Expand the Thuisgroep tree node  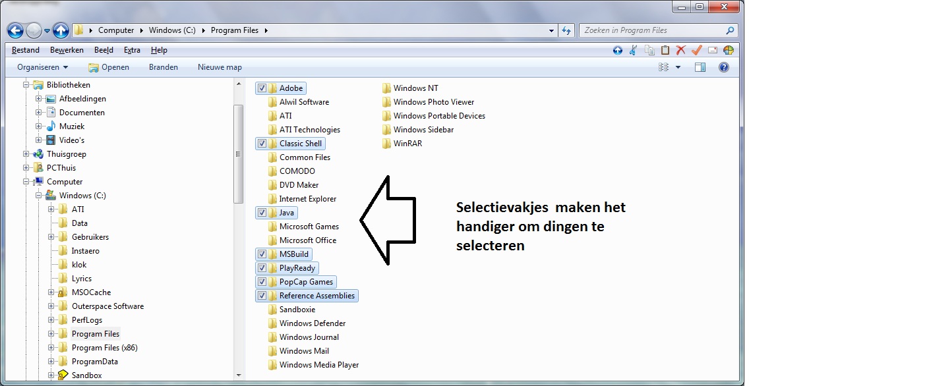(26, 154)
